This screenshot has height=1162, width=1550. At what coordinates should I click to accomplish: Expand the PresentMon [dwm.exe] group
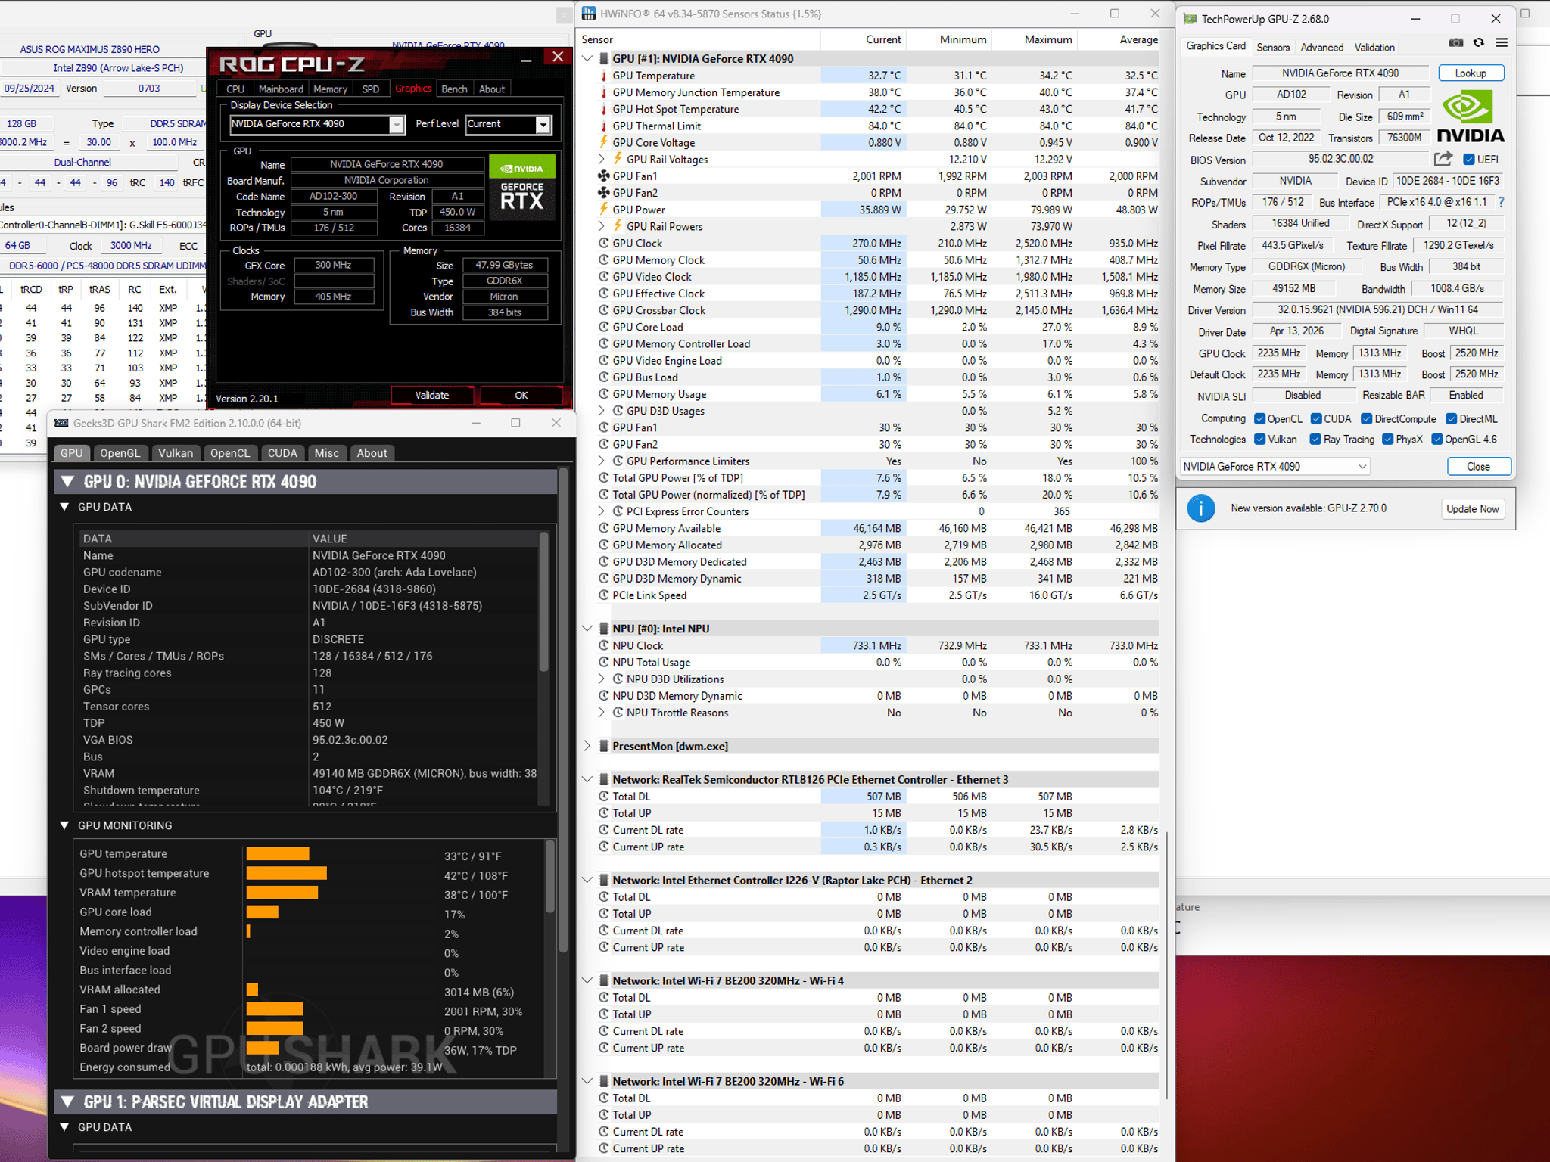(x=587, y=746)
